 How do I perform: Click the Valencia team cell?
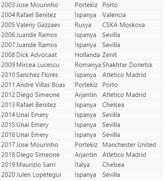(x=114, y=15)
